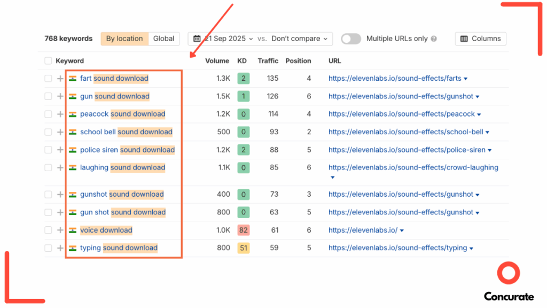547x308 pixels.
Task: Open the peacock sound download keyword
Action: [x=123, y=114]
